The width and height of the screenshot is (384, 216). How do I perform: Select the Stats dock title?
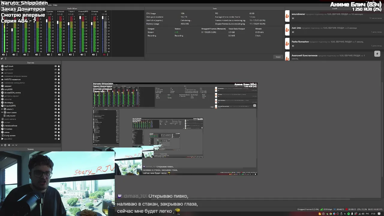pyautogui.click(x=215, y=8)
